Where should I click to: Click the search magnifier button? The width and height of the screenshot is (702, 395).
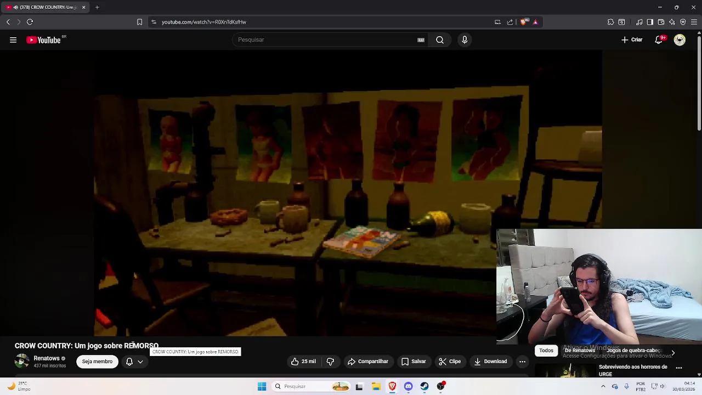click(x=440, y=39)
